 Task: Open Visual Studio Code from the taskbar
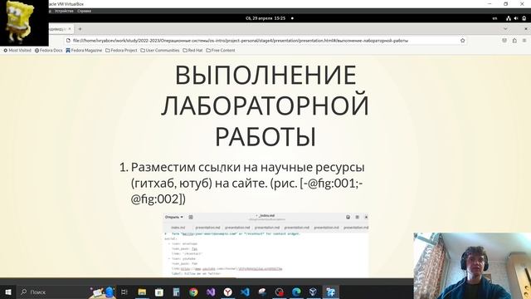[246, 292]
